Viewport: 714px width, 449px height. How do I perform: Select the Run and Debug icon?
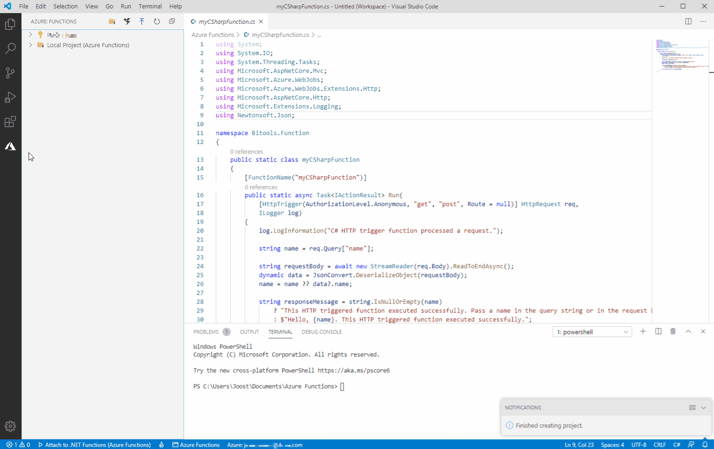pyautogui.click(x=10, y=97)
